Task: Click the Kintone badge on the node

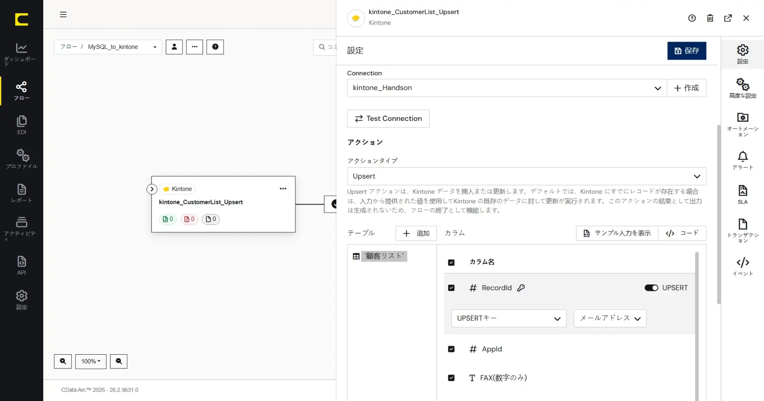Action: pyautogui.click(x=177, y=189)
